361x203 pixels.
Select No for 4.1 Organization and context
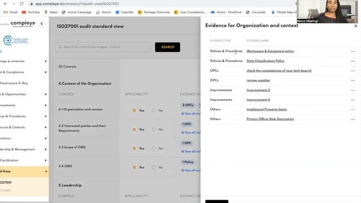[x=153, y=111]
